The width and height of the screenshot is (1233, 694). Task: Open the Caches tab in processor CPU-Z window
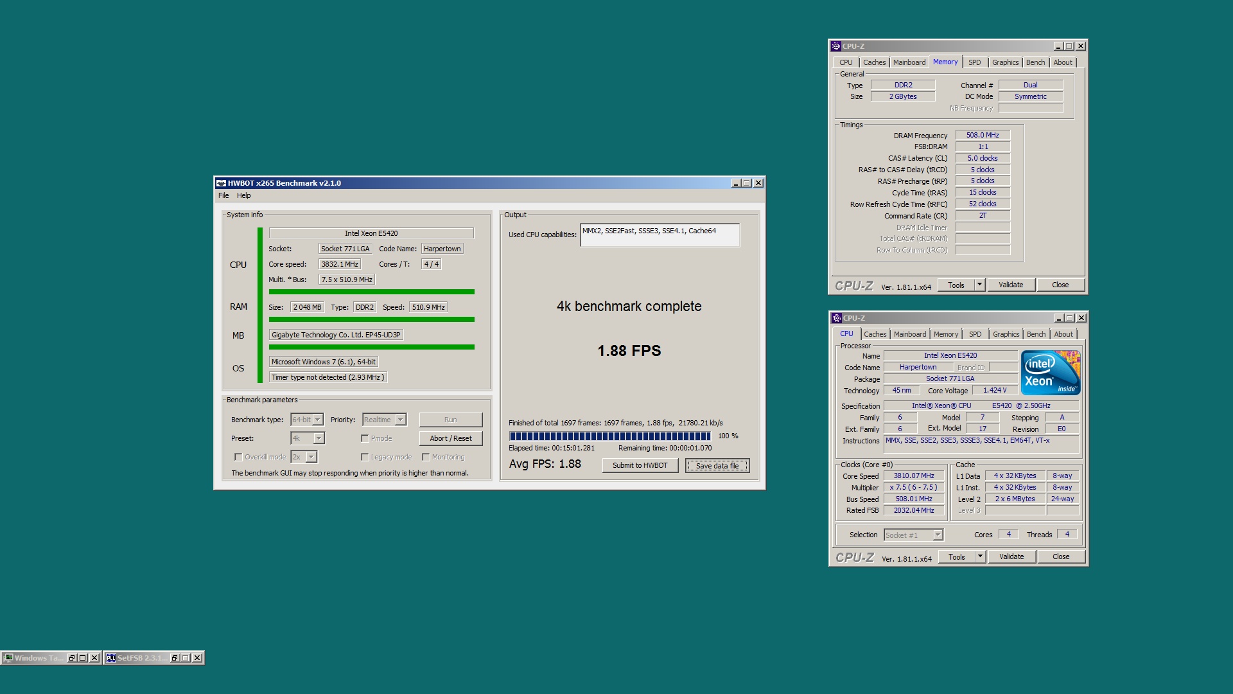(x=875, y=334)
